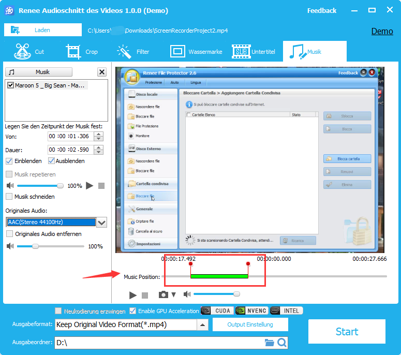The image size is (401, 355).
Task: Mute the music volume speaker icon
Action: [10, 185]
